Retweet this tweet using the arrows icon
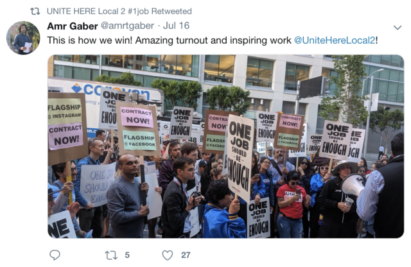This screenshot has width=411, height=267. (x=111, y=255)
